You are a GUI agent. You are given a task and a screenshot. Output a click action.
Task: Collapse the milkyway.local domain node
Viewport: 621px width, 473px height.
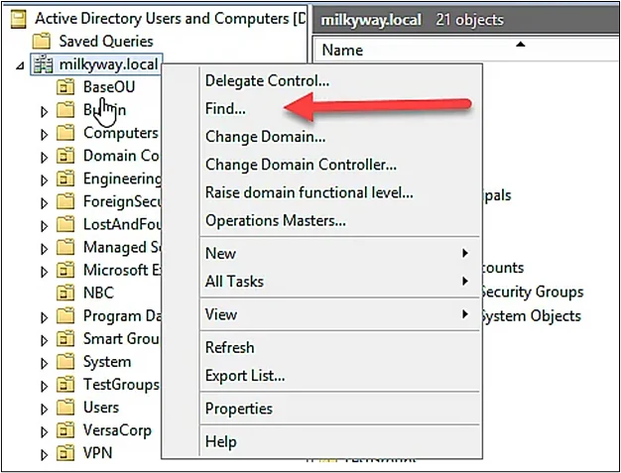point(20,66)
